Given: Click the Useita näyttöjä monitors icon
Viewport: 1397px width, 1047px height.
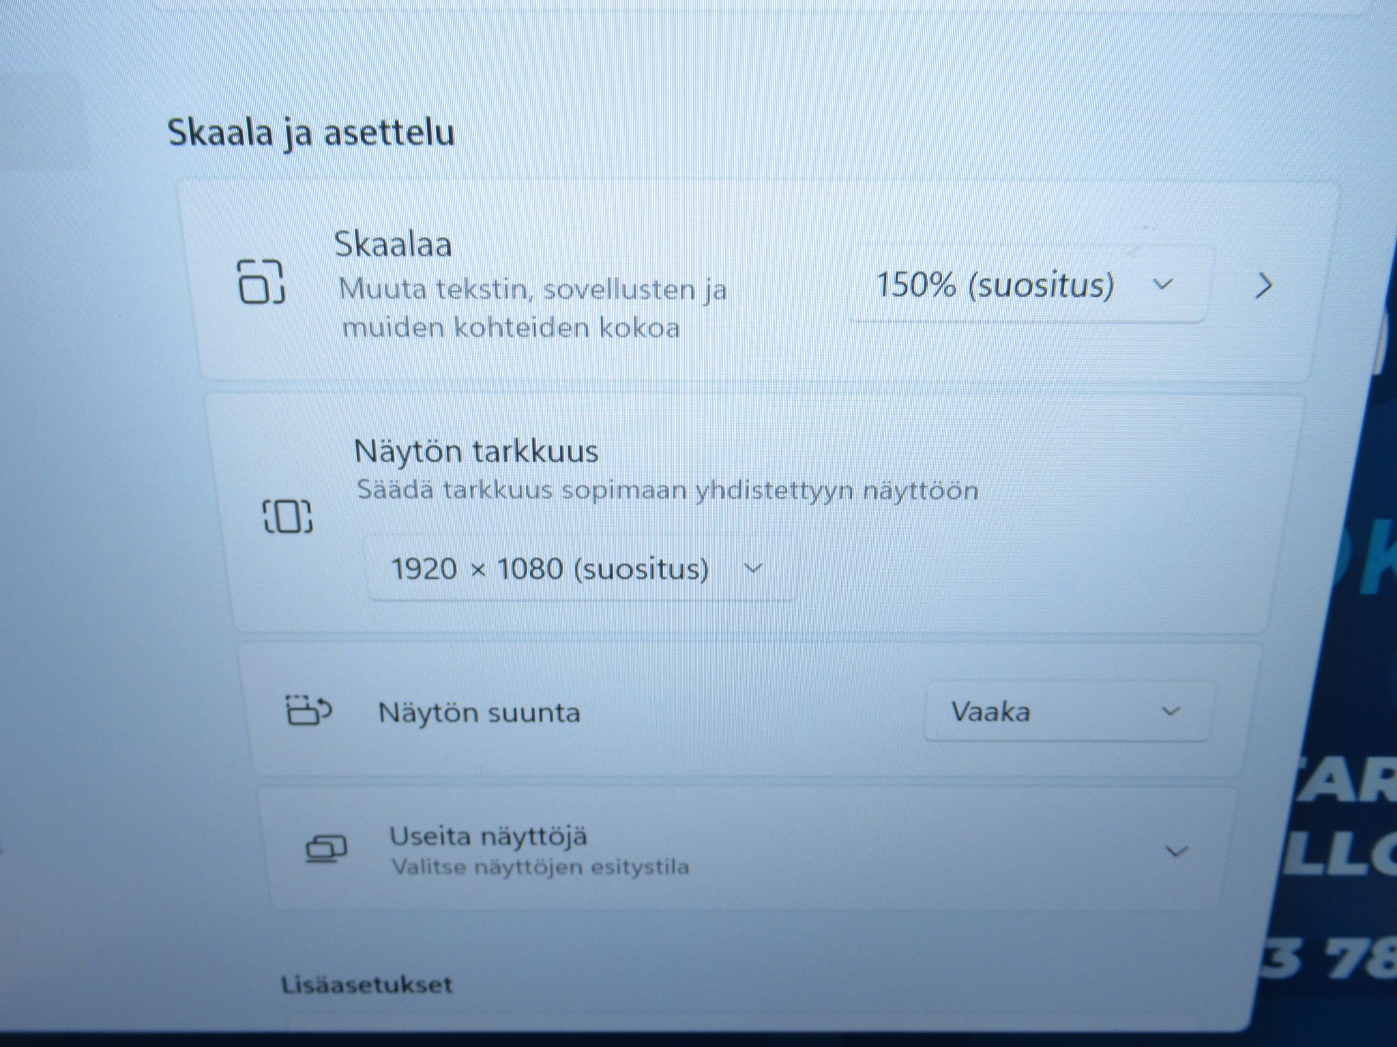Looking at the screenshot, I should coord(326,849).
